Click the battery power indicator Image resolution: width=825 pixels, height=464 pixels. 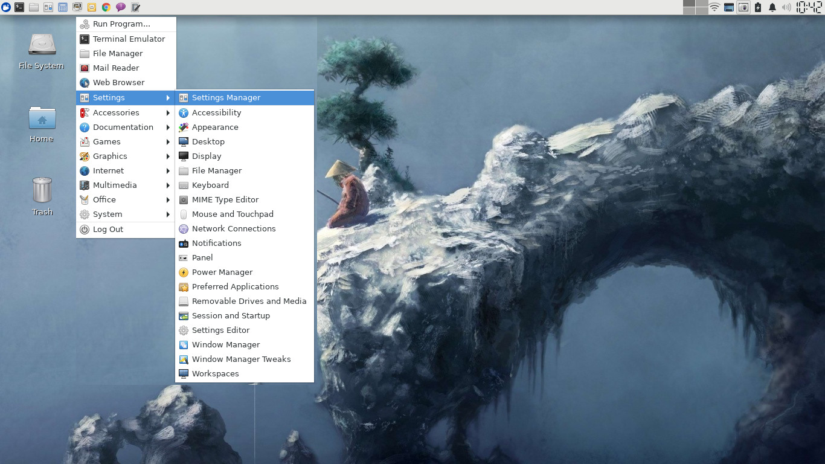point(758,7)
